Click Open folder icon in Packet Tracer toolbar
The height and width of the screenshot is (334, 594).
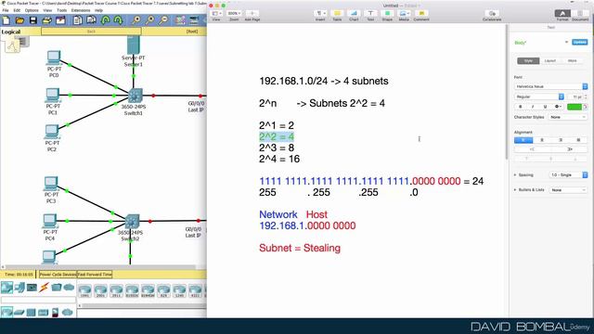19,20
